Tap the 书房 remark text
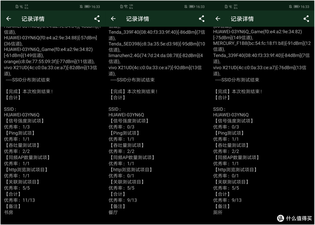315x225 pixels. coord(8,212)
